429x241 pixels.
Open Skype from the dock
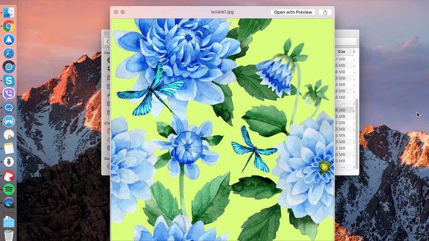pos(9,80)
